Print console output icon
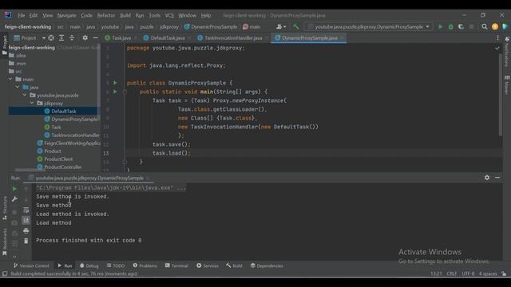This screenshot has width=511, height=287. pyautogui.click(x=26, y=230)
